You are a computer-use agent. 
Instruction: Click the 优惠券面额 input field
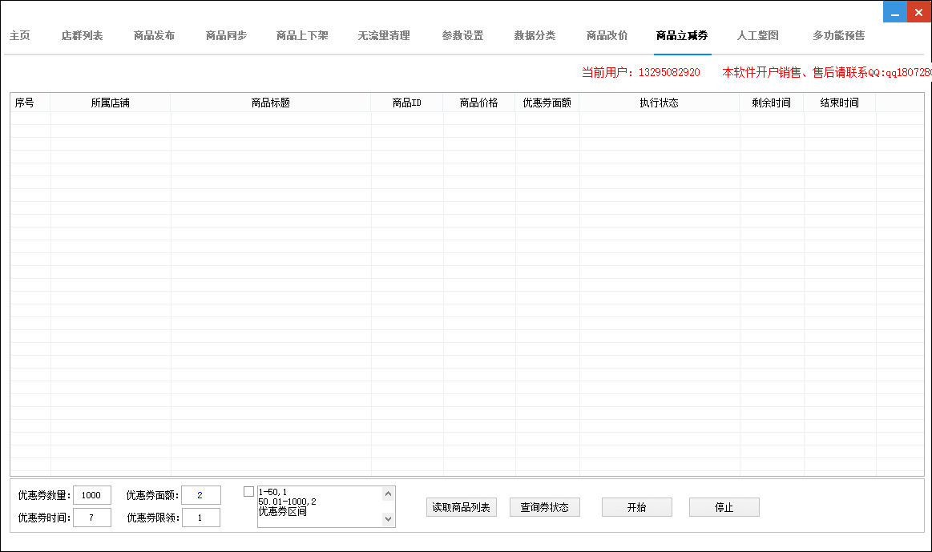click(201, 495)
